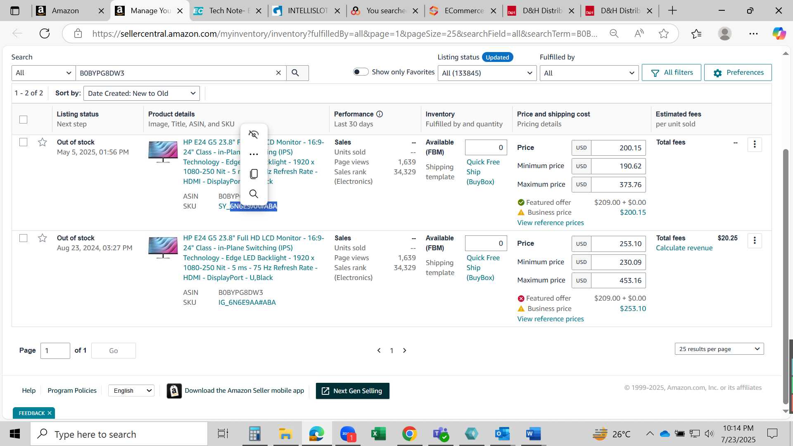
Task: Click the Next Gen Selling button
Action: (x=353, y=391)
